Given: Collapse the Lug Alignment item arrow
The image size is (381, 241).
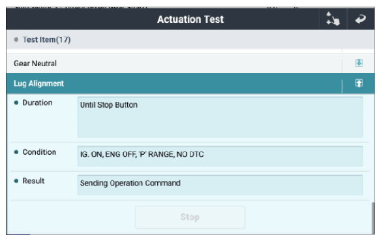Looking at the screenshot, I should point(359,83).
